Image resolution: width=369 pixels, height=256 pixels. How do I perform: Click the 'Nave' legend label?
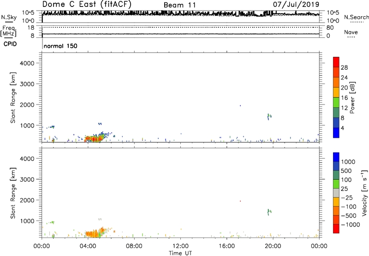(x=351, y=32)
